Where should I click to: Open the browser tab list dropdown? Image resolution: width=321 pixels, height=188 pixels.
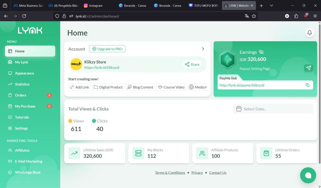pos(271,6)
